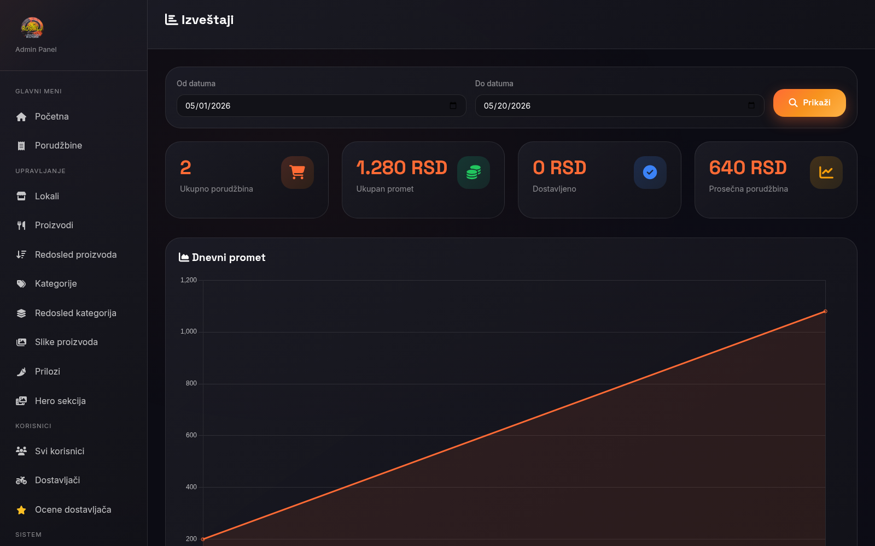Click the sort icon beside Redosled proizvoda
875x546 pixels.
click(x=21, y=254)
